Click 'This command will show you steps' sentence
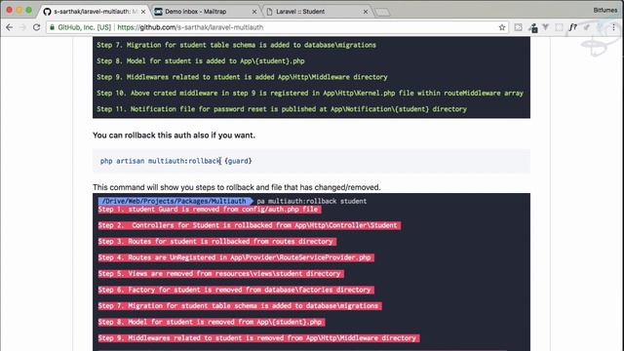624x351 pixels. point(236,187)
